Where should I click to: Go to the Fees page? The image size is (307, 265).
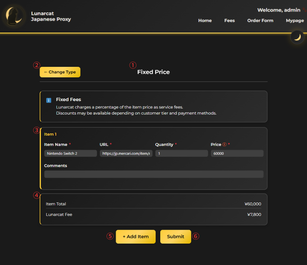pyautogui.click(x=230, y=20)
